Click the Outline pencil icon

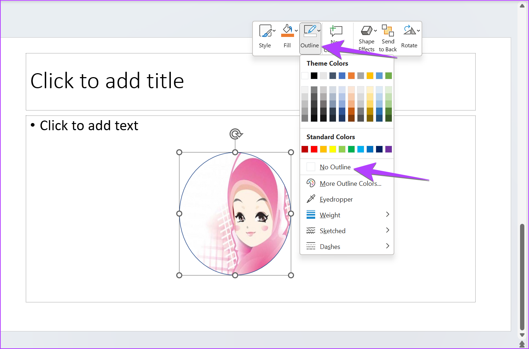click(x=309, y=30)
